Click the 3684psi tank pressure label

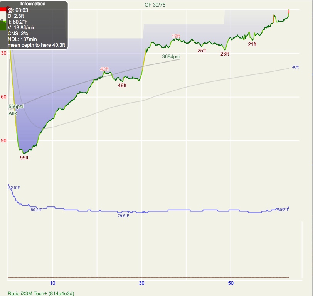(x=171, y=57)
